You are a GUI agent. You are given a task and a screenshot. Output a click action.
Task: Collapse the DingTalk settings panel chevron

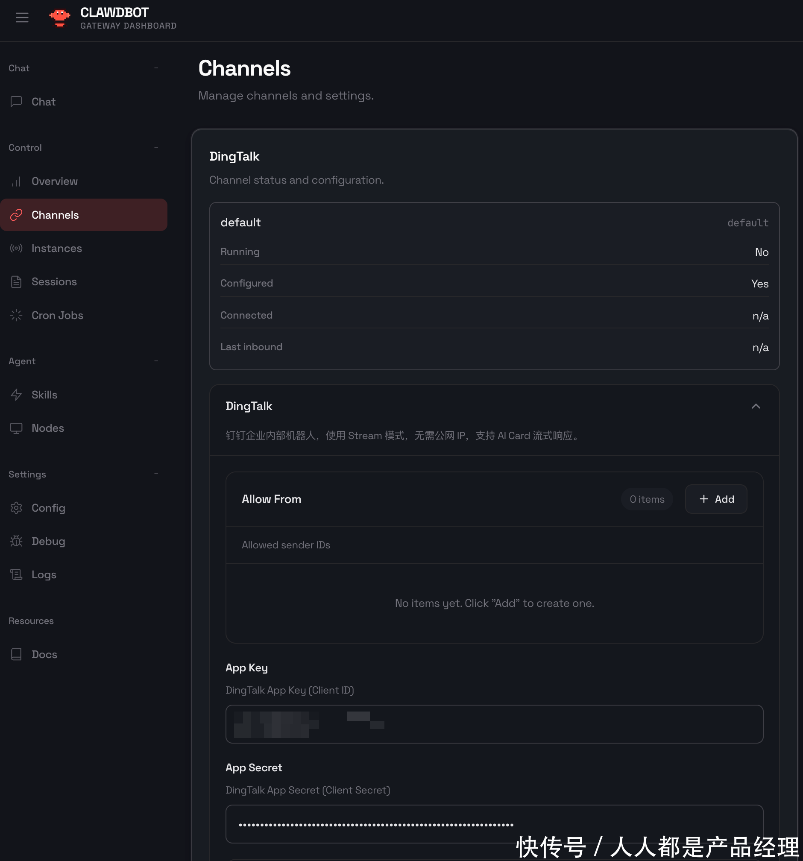755,406
